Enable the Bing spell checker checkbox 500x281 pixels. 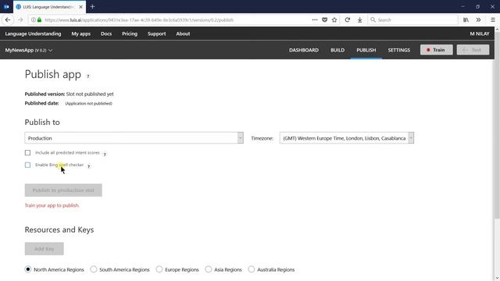pos(28,165)
